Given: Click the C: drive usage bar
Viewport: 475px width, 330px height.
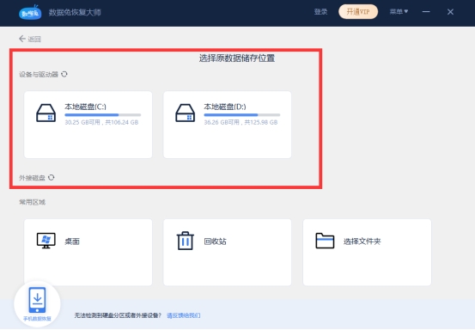Looking at the screenshot, I should (103, 115).
